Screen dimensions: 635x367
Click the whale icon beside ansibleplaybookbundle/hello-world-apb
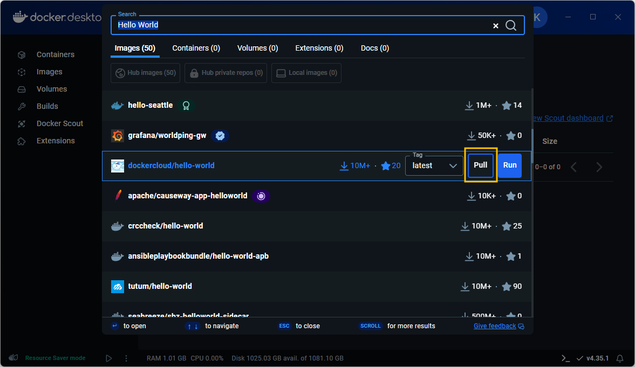(x=118, y=257)
